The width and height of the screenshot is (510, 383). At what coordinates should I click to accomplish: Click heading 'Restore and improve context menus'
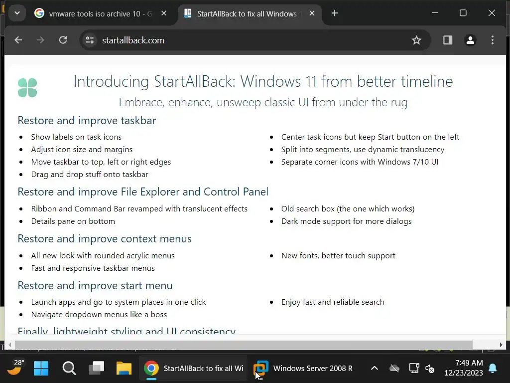(x=105, y=239)
